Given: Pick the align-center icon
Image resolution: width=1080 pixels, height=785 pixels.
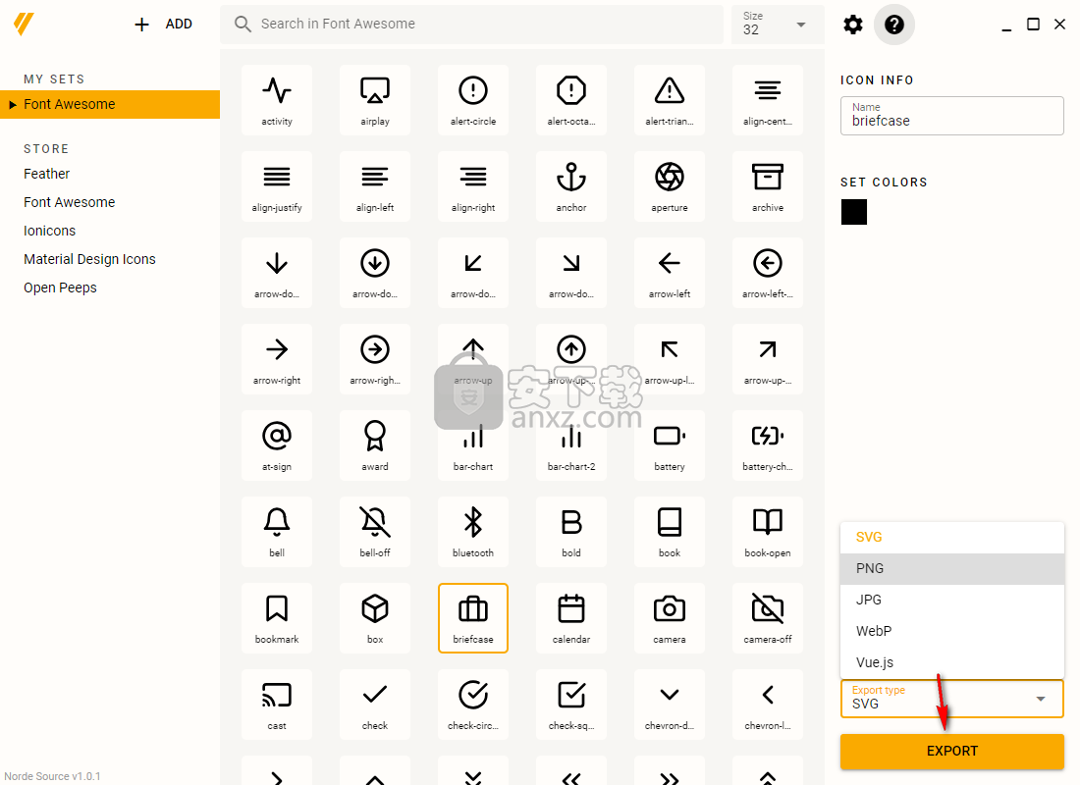Looking at the screenshot, I should (x=768, y=100).
